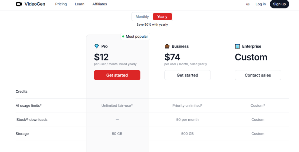
Task: Click the green Most popular dot
Action: (x=123, y=36)
